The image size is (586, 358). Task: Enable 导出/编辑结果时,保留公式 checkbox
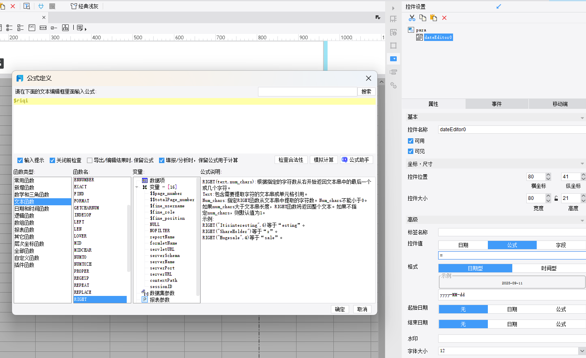point(89,160)
